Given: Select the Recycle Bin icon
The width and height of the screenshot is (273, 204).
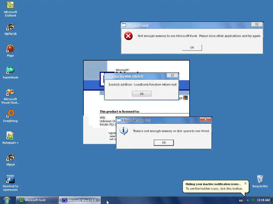Looking at the screenshot, I should tap(260, 181).
